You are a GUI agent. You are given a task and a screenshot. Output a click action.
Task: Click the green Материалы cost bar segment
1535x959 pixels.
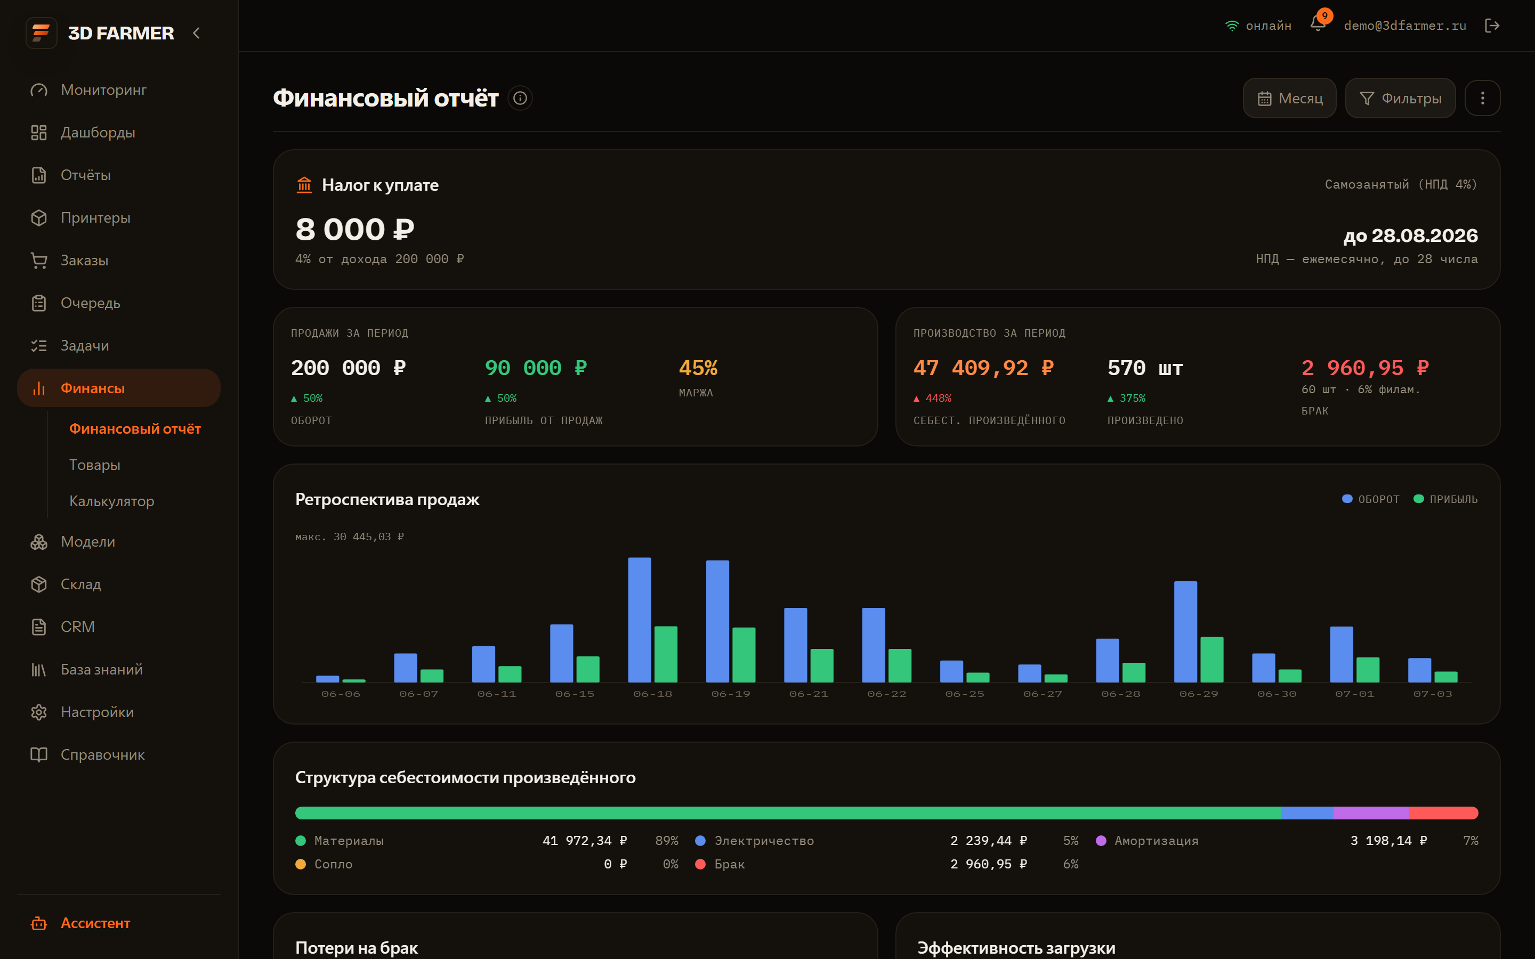click(x=788, y=812)
